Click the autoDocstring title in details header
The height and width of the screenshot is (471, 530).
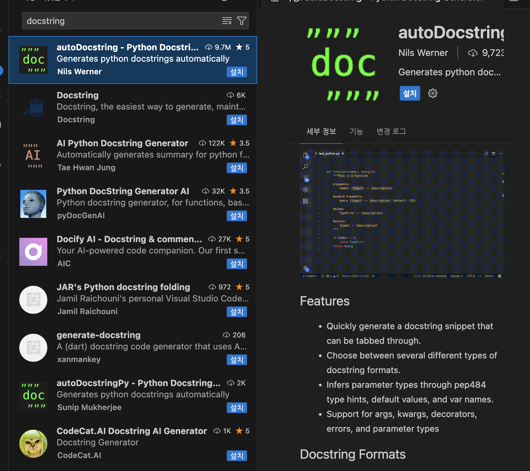(x=451, y=33)
